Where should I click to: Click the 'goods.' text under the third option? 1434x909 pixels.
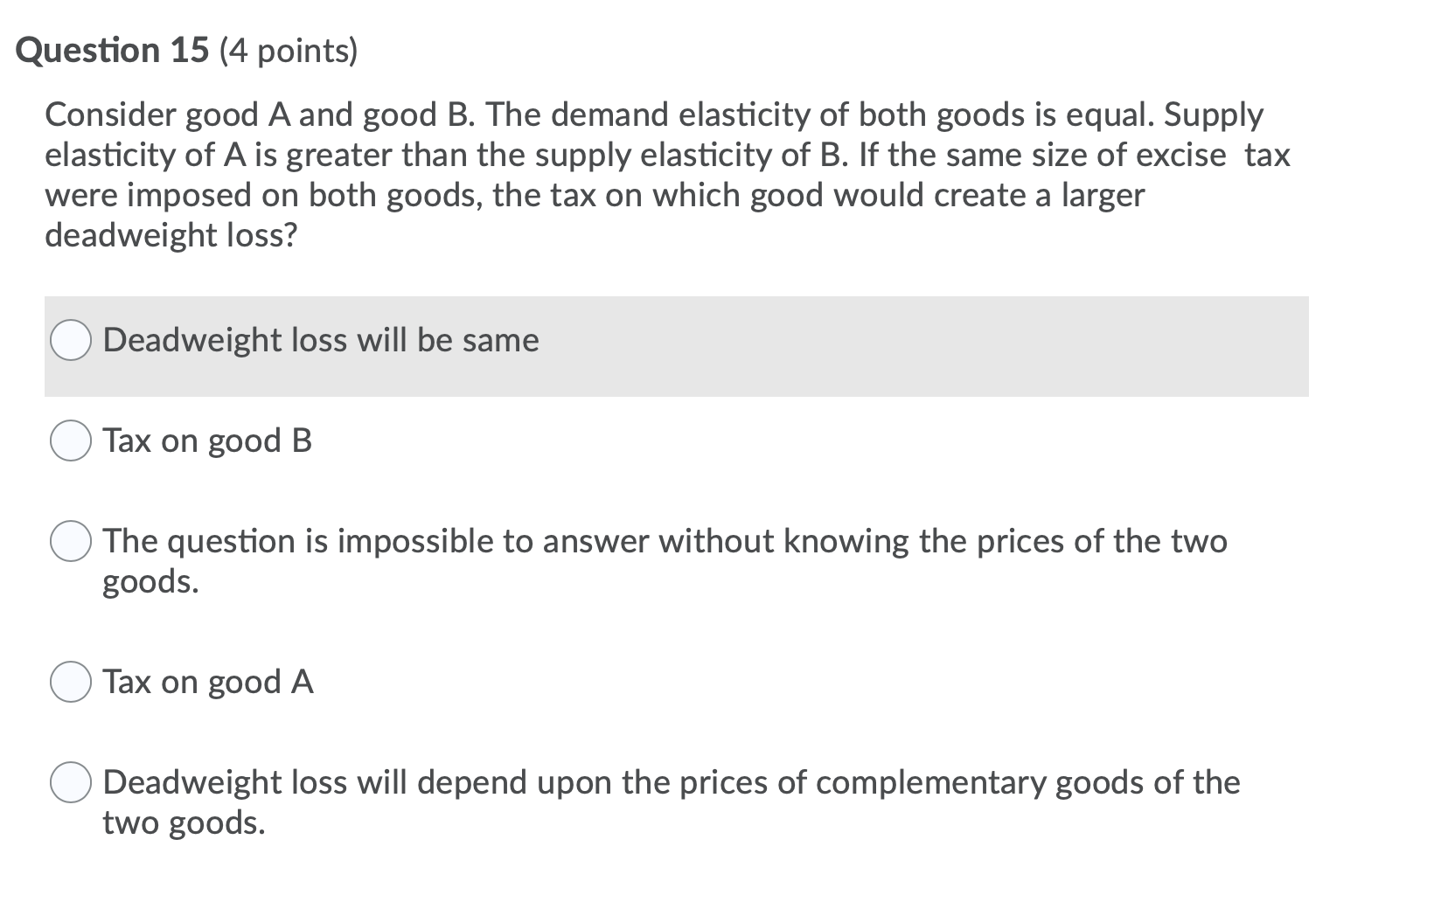pos(150,581)
